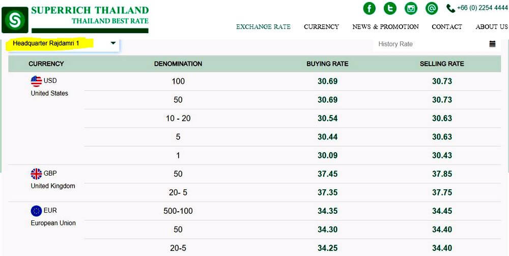The width and height of the screenshot is (509, 256).
Task: Click the Superrich green S logo
Action: 15,20
